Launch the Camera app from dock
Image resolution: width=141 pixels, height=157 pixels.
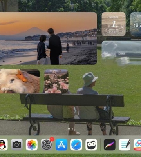pyautogui.click(x=17, y=144)
